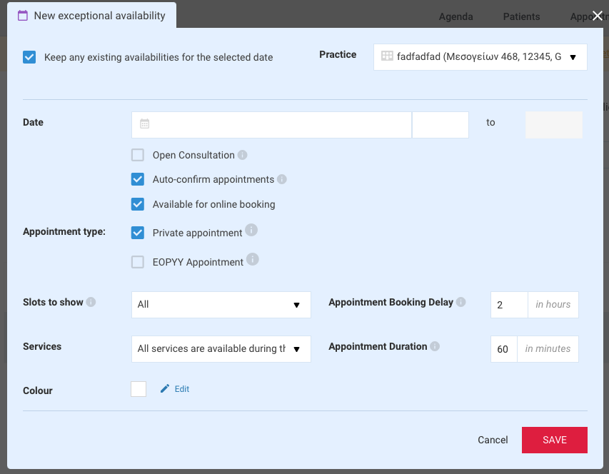Image resolution: width=609 pixels, height=474 pixels.
Task: Click the red SAVE button
Action: [554, 440]
